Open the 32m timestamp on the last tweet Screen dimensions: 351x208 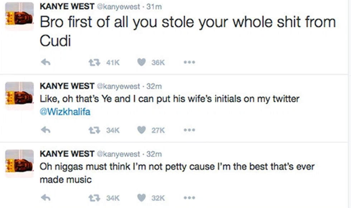[155, 154]
